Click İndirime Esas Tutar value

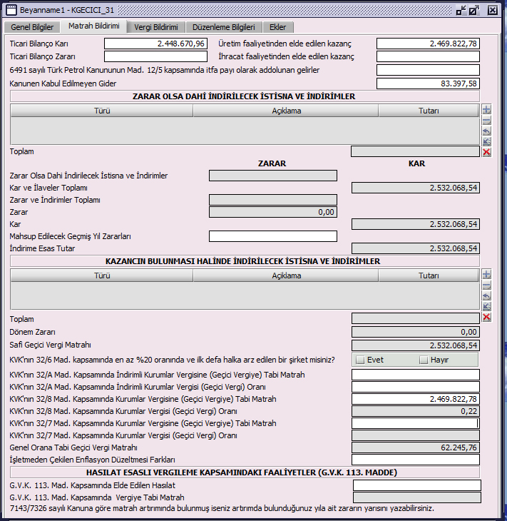click(x=416, y=248)
